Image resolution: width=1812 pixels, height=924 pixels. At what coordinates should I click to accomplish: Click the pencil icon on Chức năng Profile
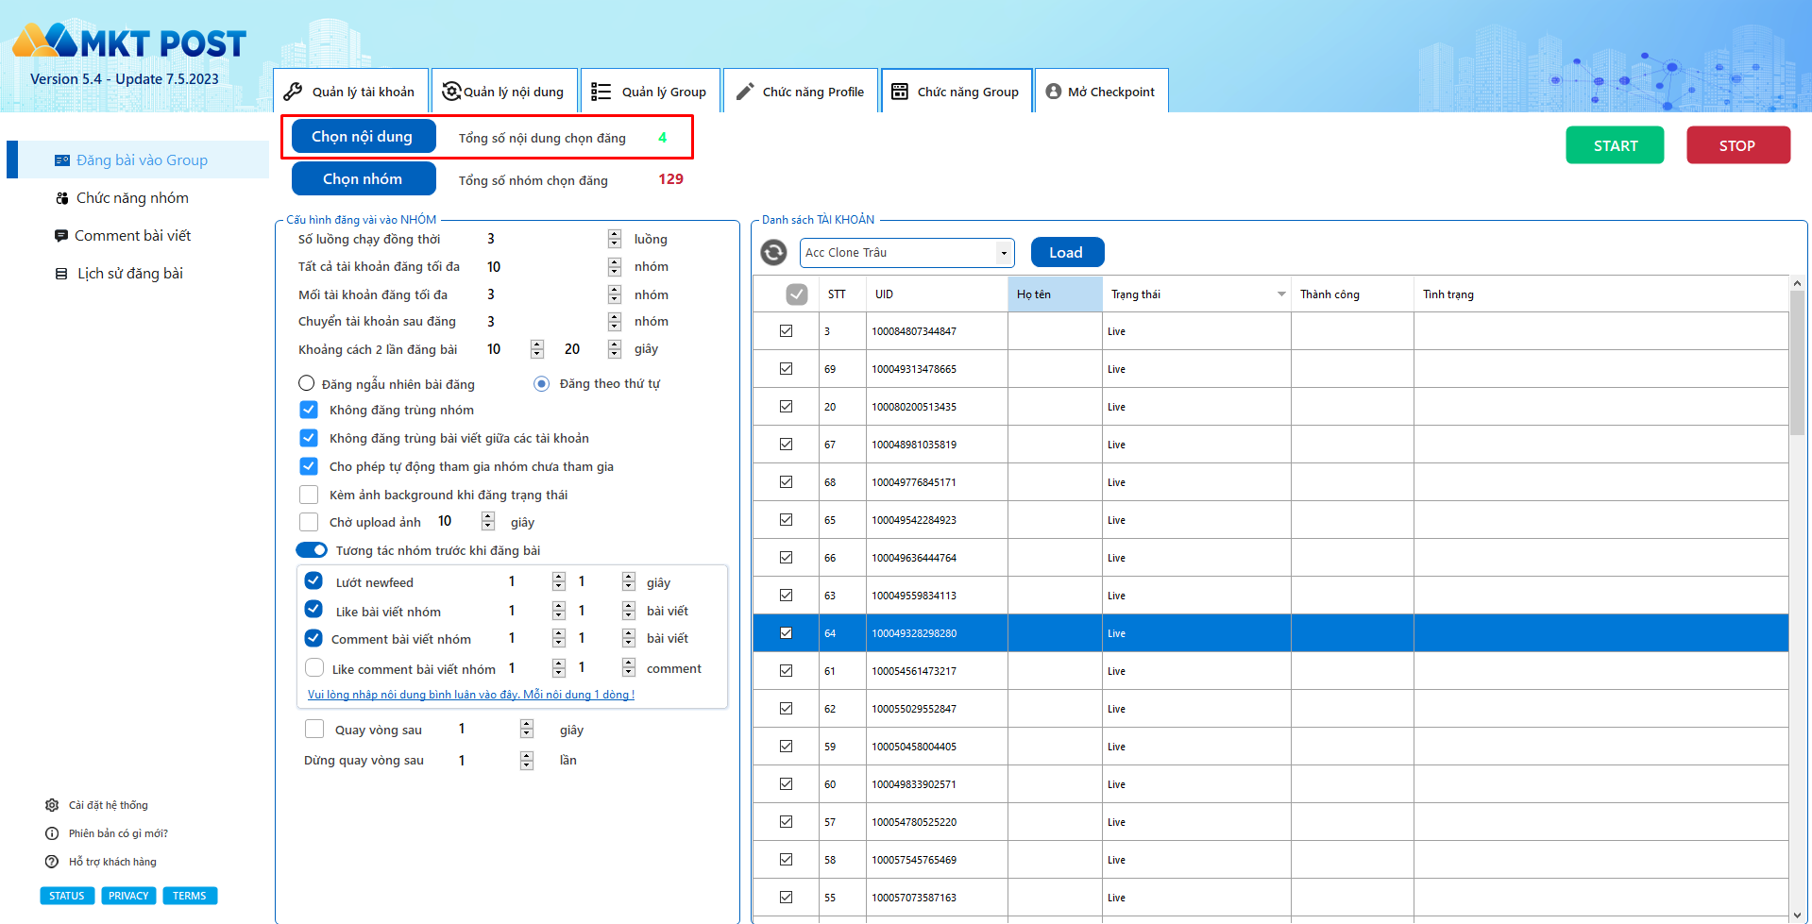pyautogui.click(x=745, y=92)
